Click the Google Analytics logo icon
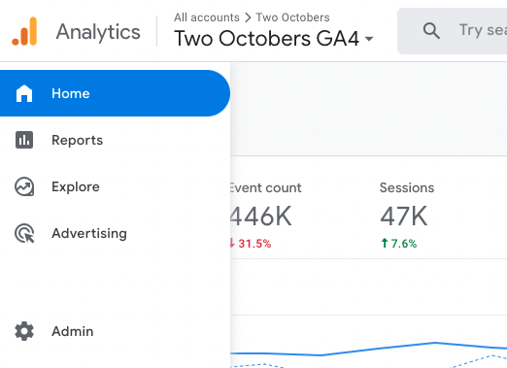507x368 pixels. 24,31
